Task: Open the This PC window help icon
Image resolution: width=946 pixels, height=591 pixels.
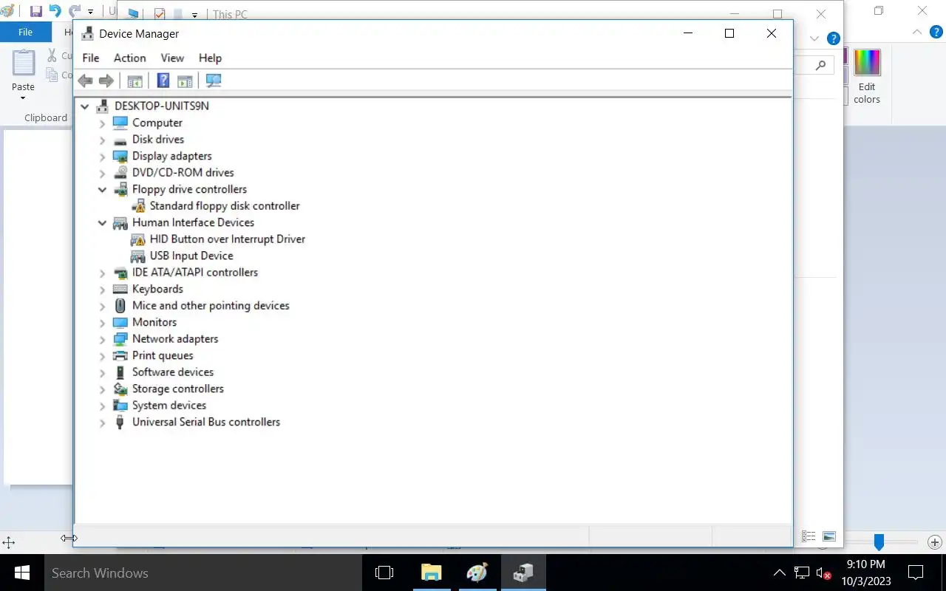Action: click(x=834, y=38)
